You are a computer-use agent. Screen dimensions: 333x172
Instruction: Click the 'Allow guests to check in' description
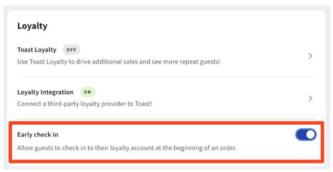coord(127,148)
